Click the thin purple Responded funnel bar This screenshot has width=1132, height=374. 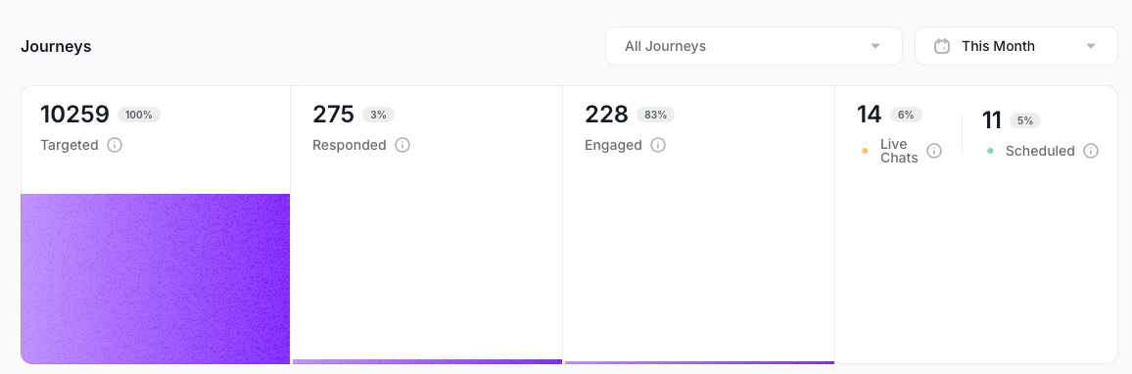tap(427, 361)
